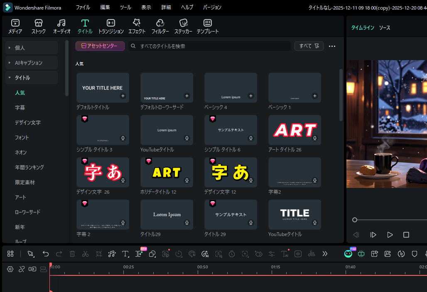Click the sliders adjust icon
427x292 pixels.
pos(272,254)
